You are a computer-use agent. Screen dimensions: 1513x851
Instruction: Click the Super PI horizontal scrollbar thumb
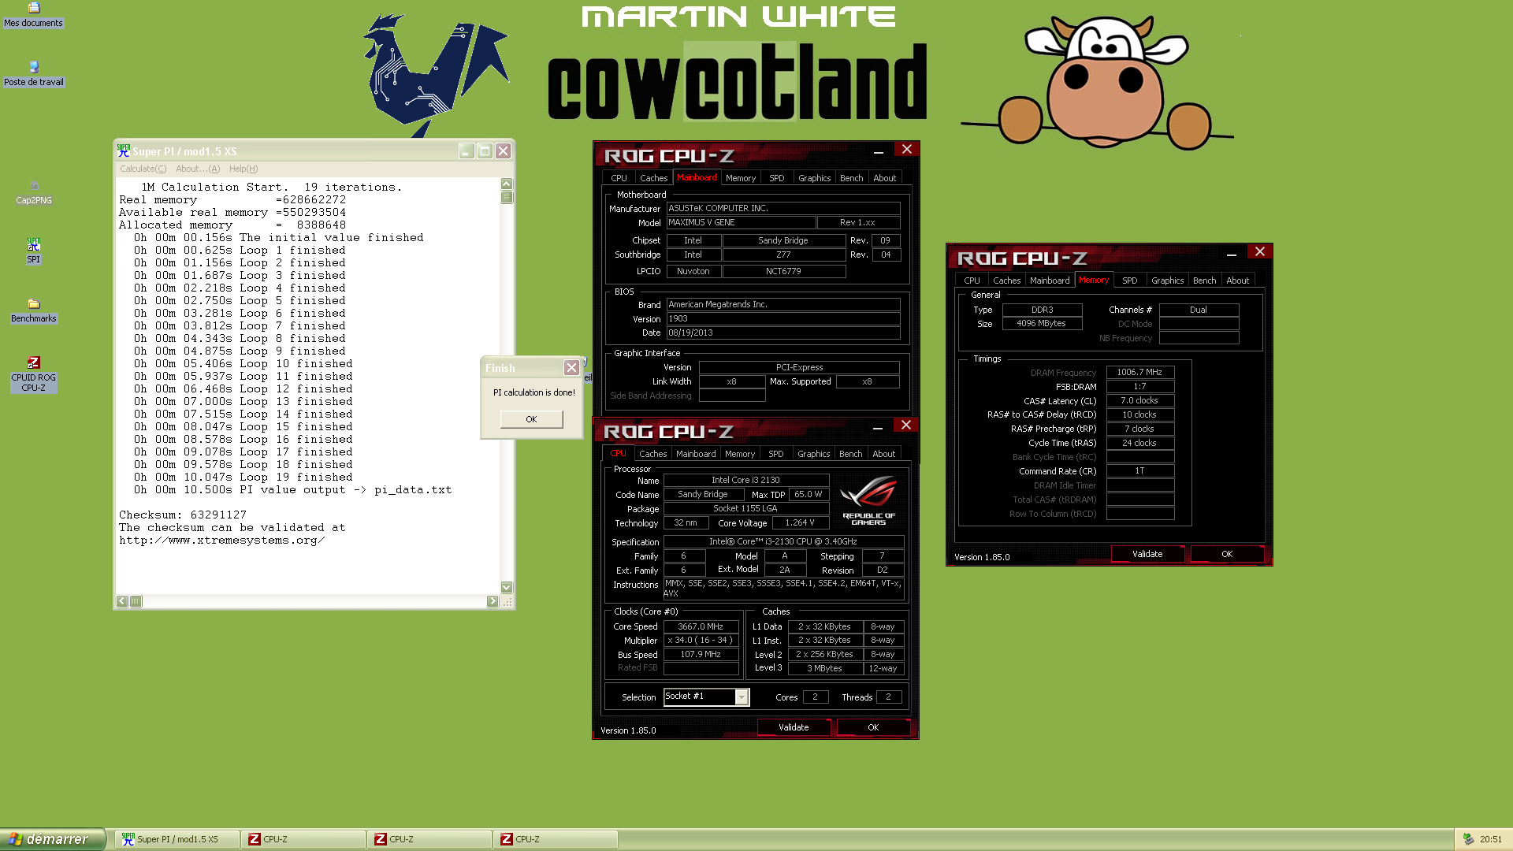[136, 601]
